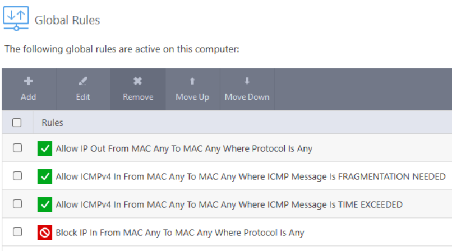Toggle the select-all checkbox beside Rules header

[x=17, y=122]
